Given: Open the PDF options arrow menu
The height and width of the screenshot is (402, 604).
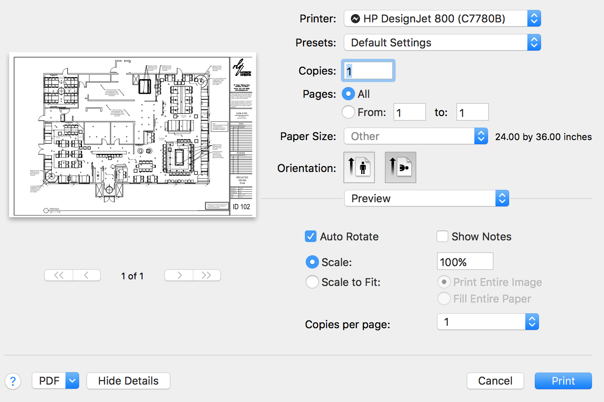Looking at the screenshot, I should (x=72, y=380).
